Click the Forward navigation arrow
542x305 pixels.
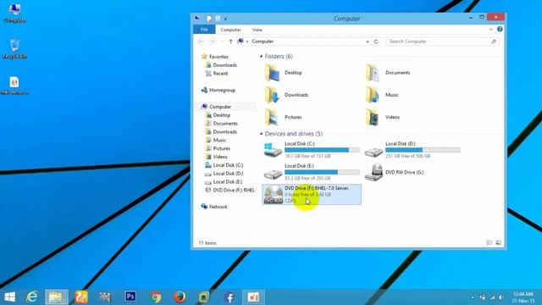pos(213,42)
